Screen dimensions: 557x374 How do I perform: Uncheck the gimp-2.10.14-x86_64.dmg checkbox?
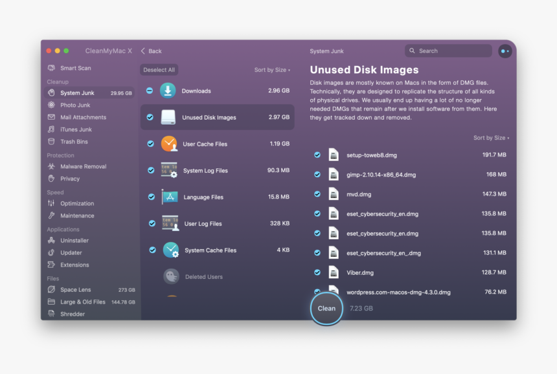point(317,175)
